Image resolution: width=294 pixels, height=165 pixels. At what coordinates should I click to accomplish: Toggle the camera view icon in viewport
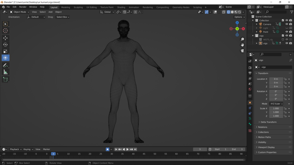(242, 51)
